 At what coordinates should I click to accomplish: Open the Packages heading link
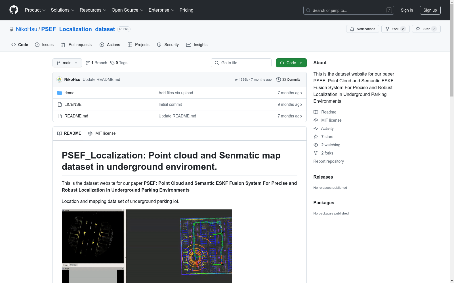pos(324,203)
